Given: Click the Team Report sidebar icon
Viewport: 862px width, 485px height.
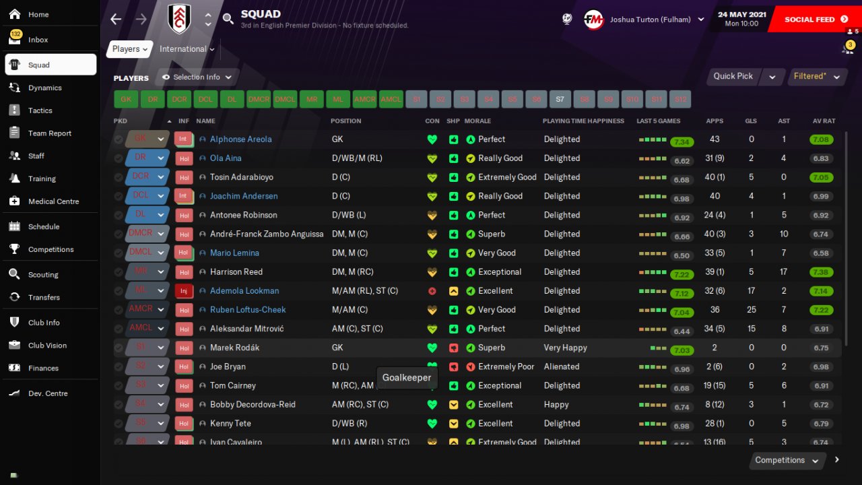Looking at the screenshot, I should (x=15, y=133).
